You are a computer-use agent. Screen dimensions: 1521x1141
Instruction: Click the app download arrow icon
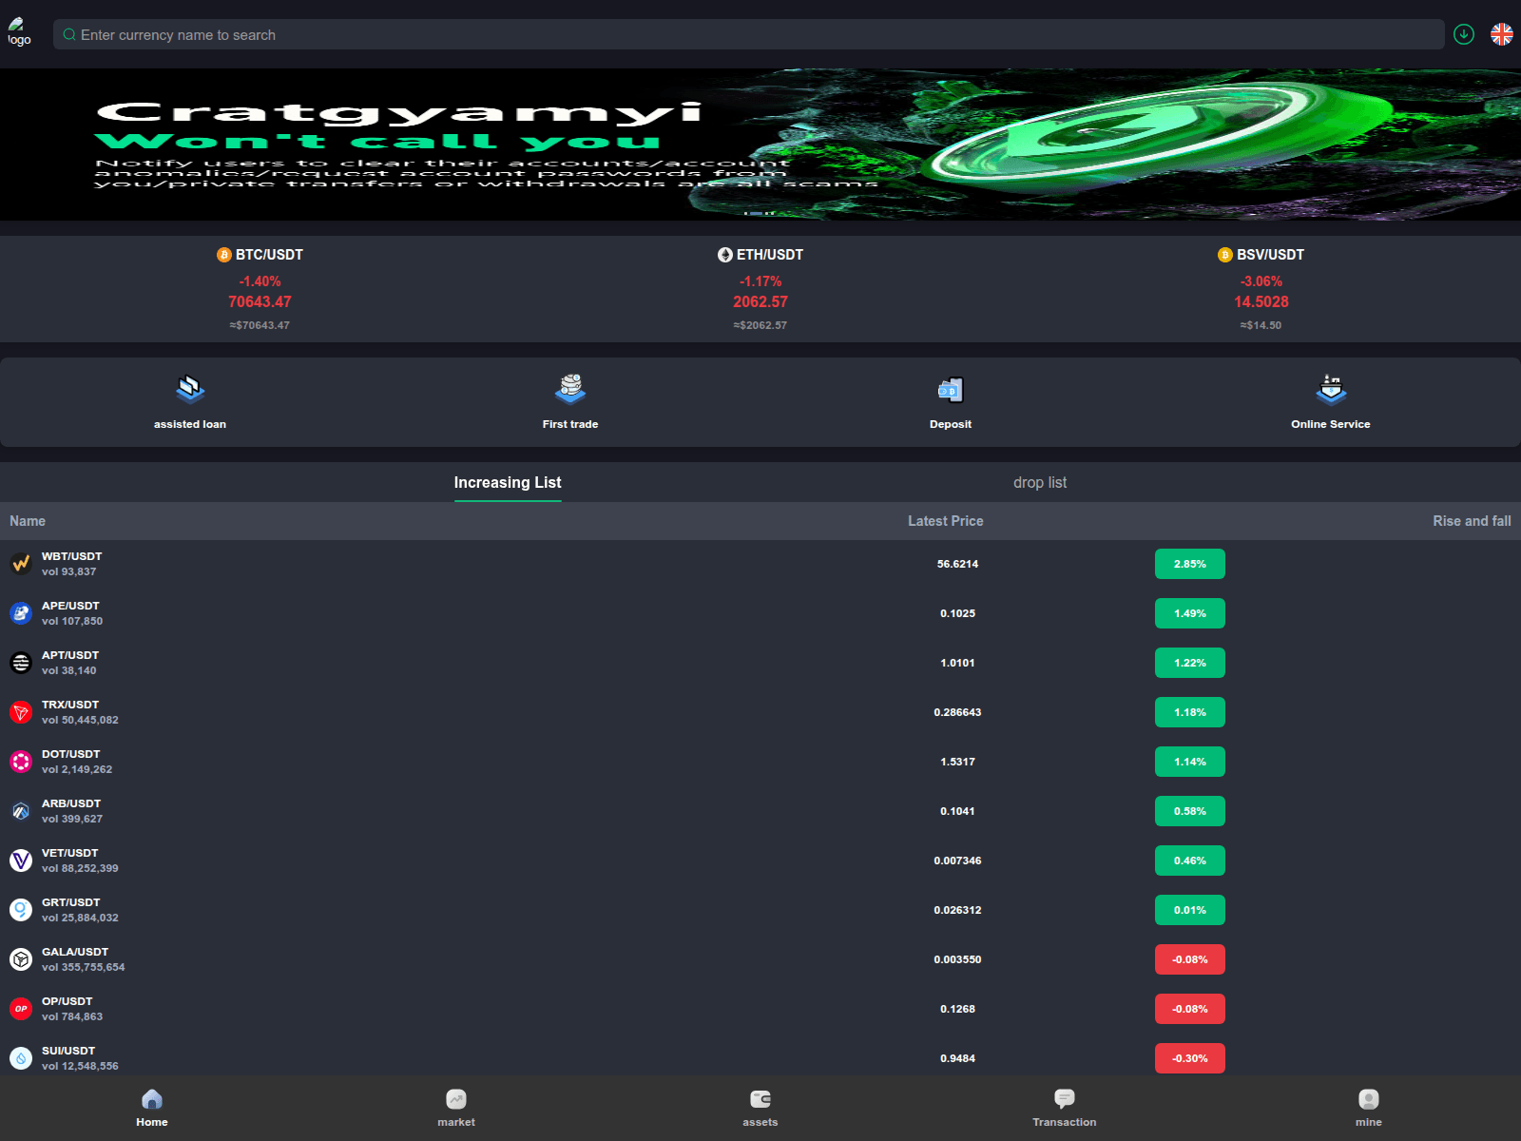tap(1464, 34)
